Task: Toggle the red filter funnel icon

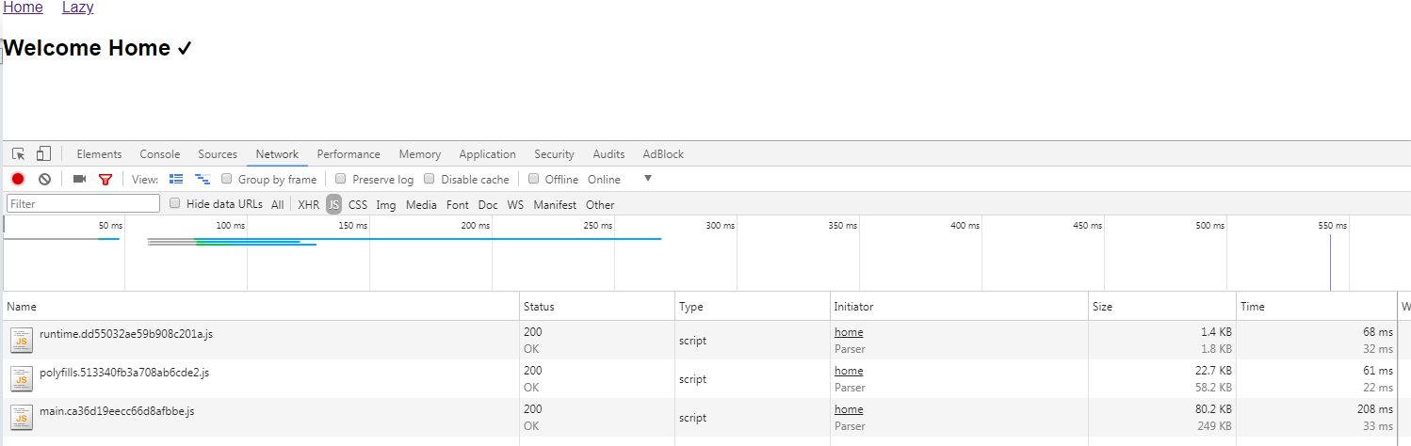Action: pyautogui.click(x=105, y=180)
